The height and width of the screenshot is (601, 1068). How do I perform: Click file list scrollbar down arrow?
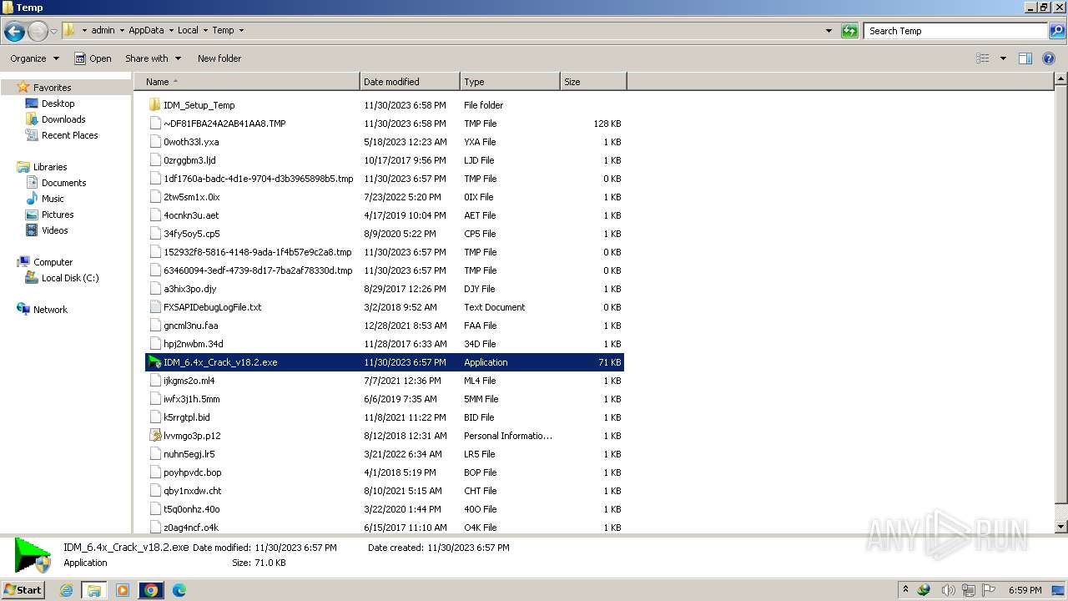(x=1060, y=527)
